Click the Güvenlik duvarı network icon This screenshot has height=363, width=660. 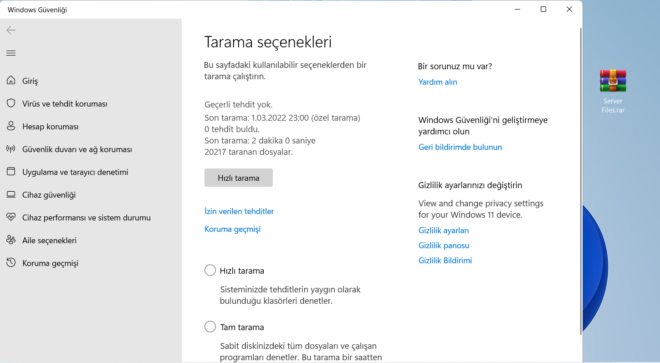11,149
